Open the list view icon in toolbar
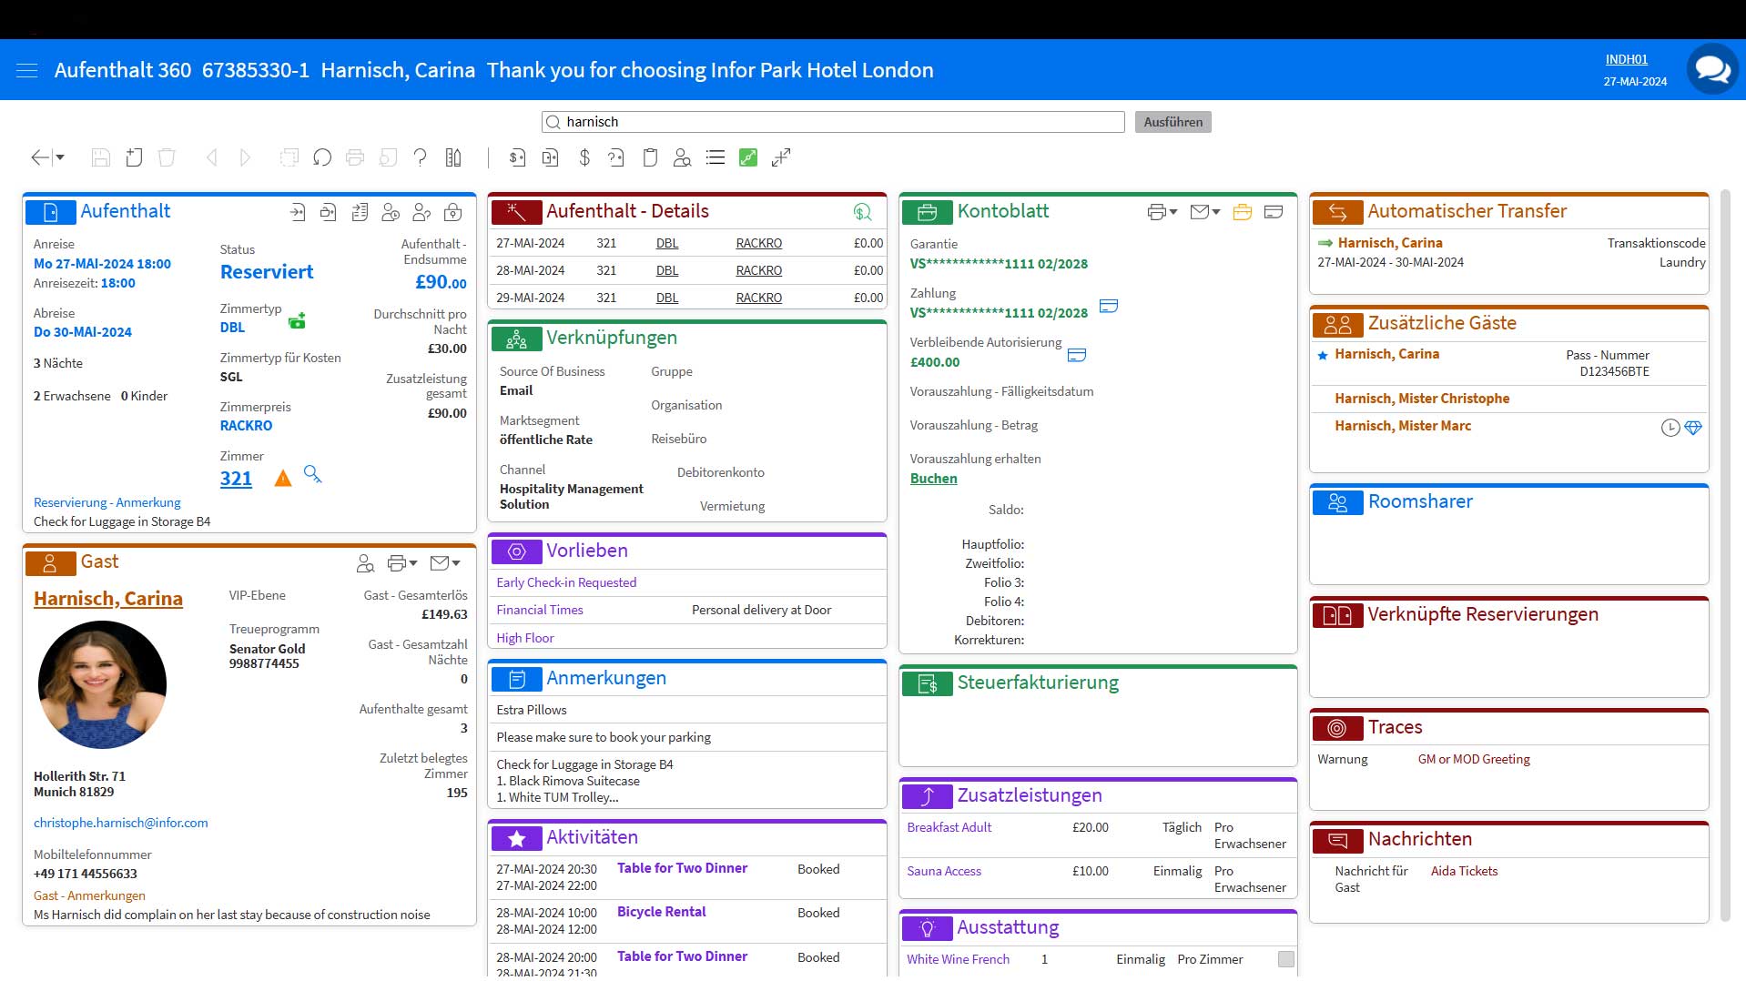The width and height of the screenshot is (1746, 981). point(716,157)
